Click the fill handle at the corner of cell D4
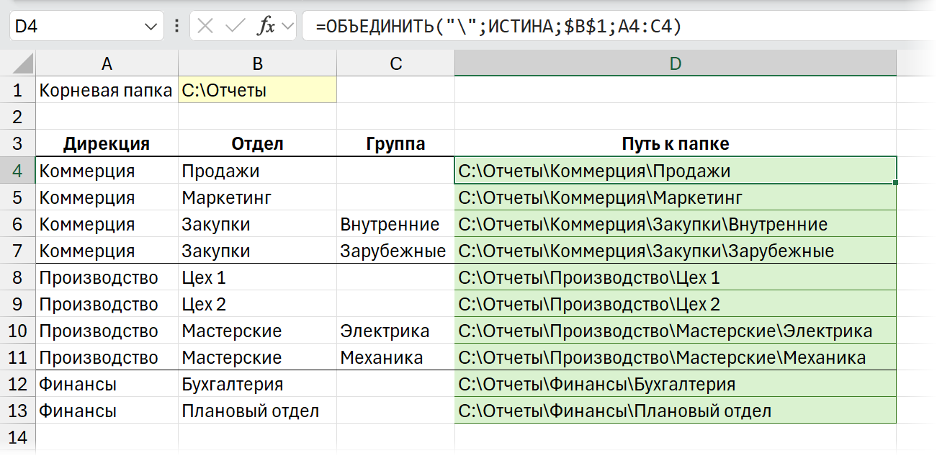 click(895, 184)
